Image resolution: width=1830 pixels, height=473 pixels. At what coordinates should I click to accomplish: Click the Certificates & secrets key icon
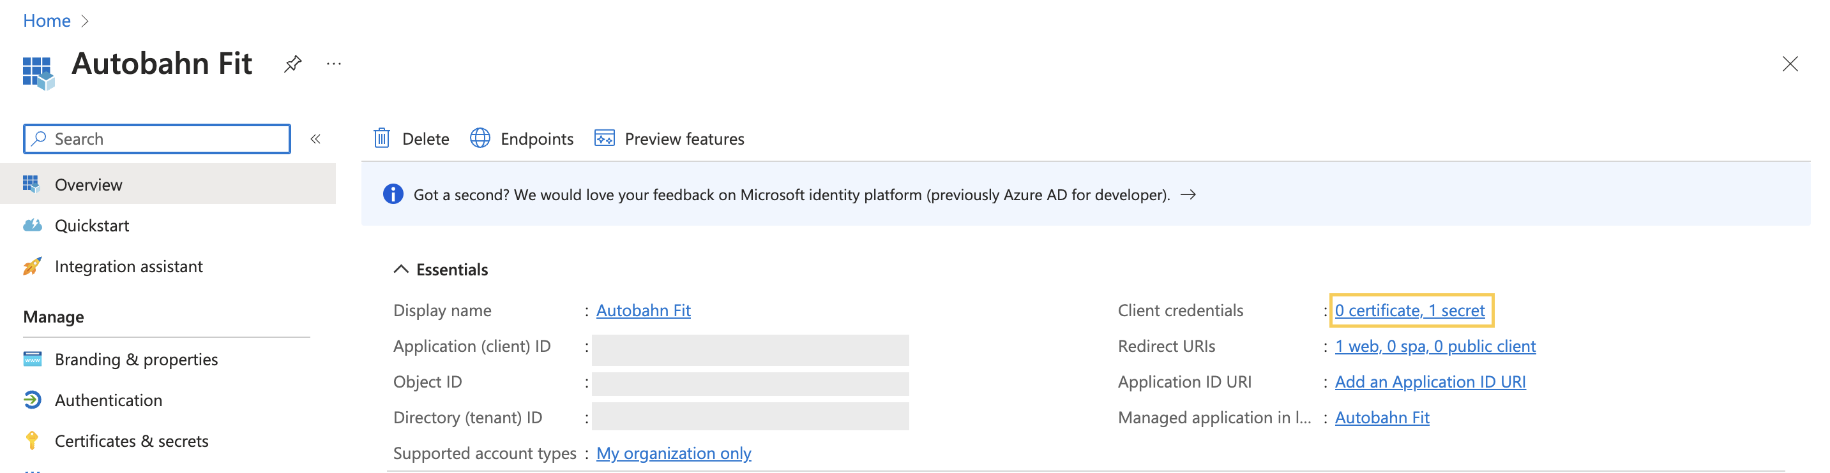coord(32,441)
